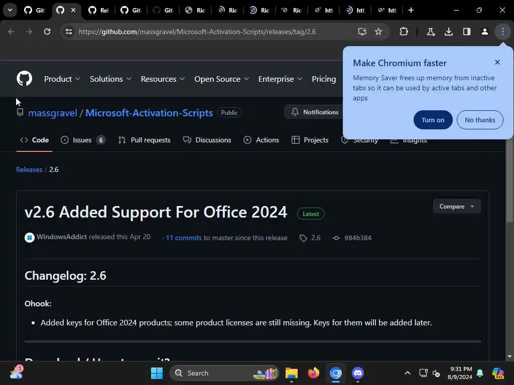Viewport: 514px width, 385px height.
Task: Open the three-dot Chromium menu
Action: coord(502,32)
